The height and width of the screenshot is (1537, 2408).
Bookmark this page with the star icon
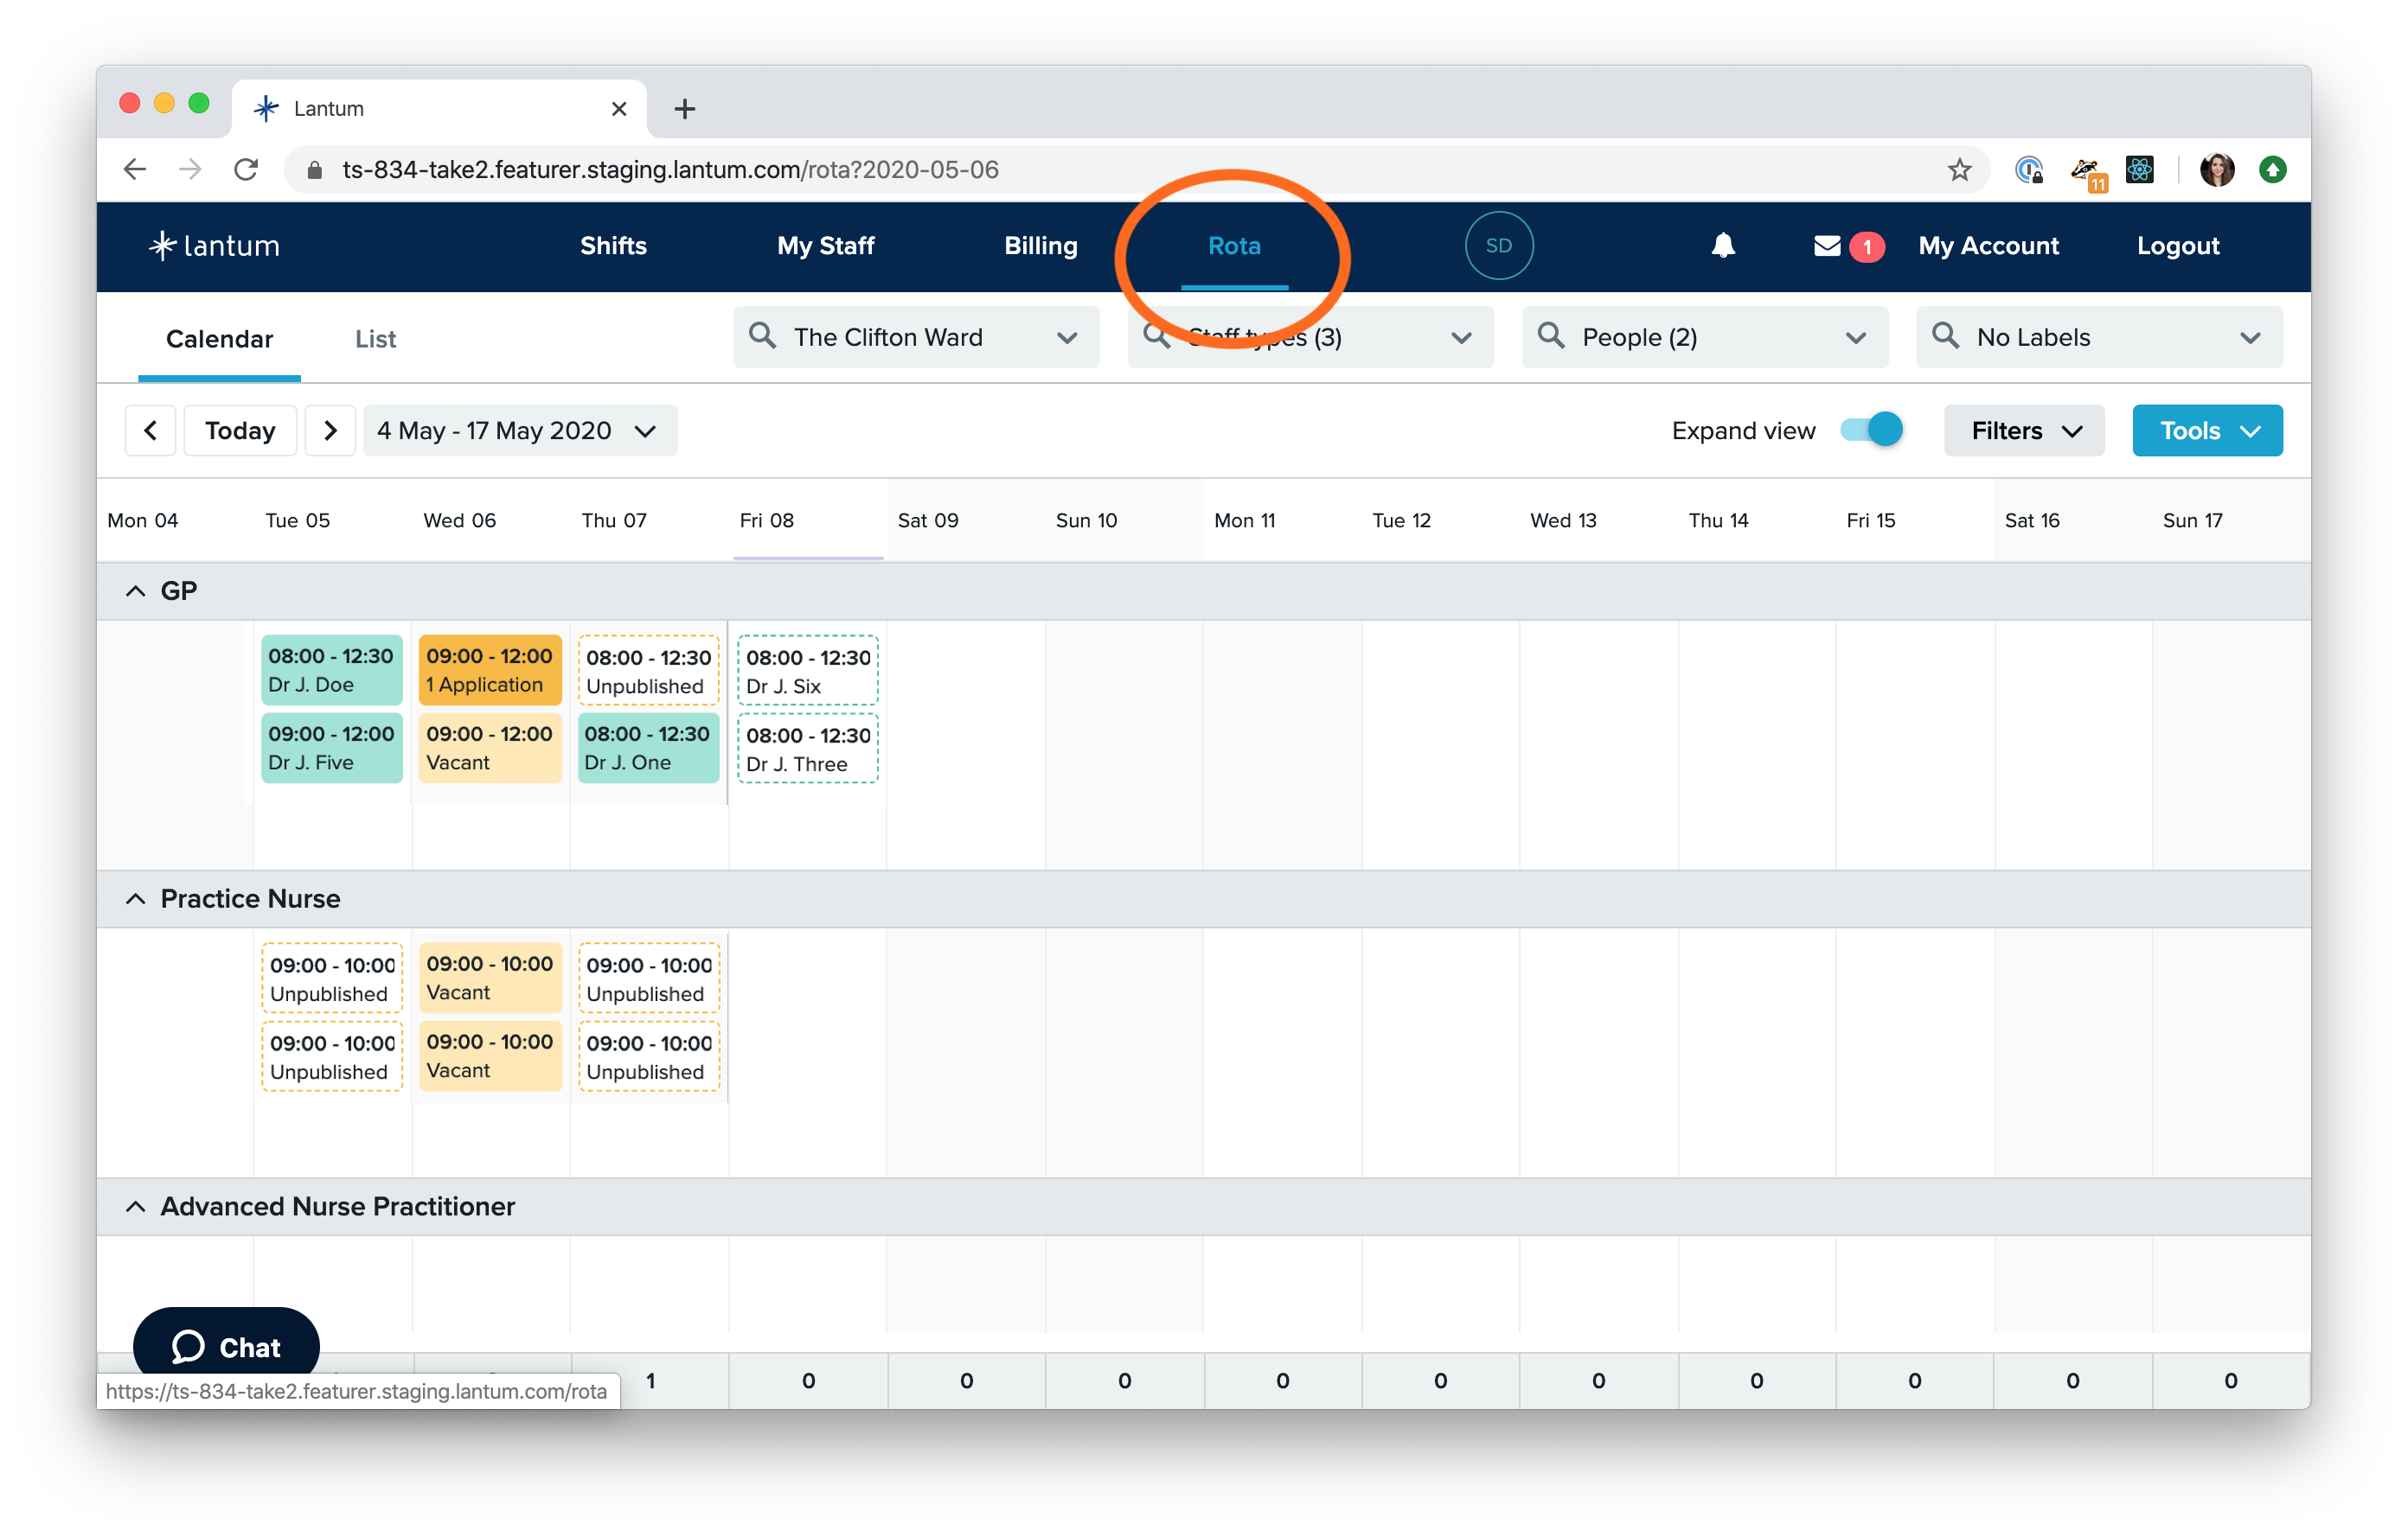pyautogui.click(x=1958, y=170)
